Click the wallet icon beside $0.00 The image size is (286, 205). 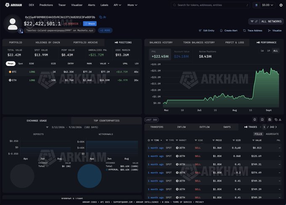click(257, 5)
